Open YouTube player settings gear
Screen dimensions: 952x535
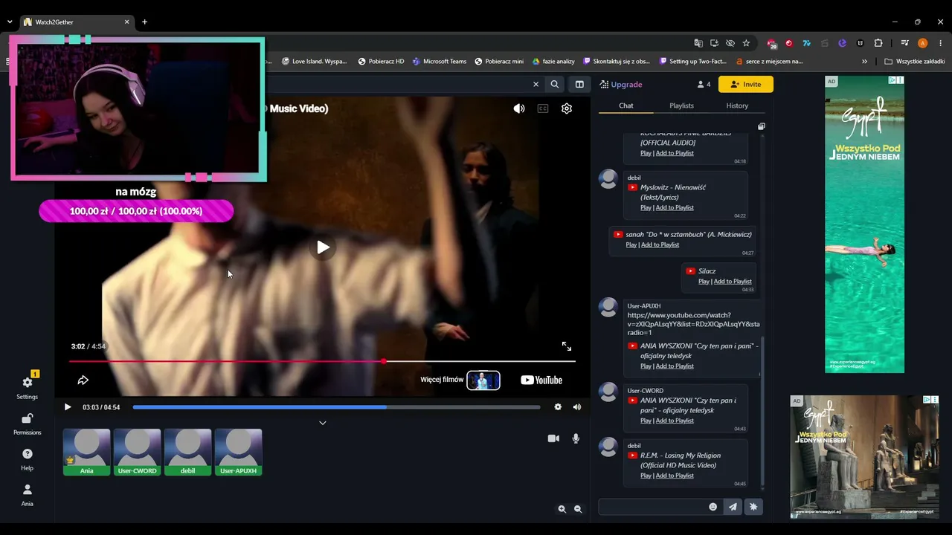click(x=567, y=108)
